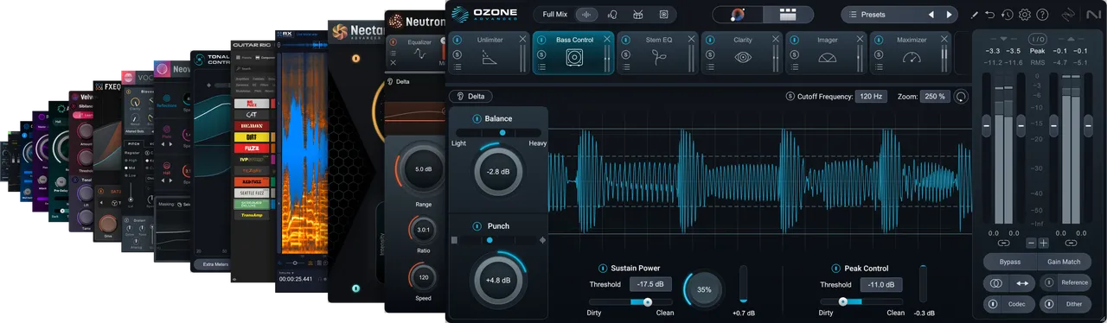Remove the Unlimiter module with its X

coord(522,40)
